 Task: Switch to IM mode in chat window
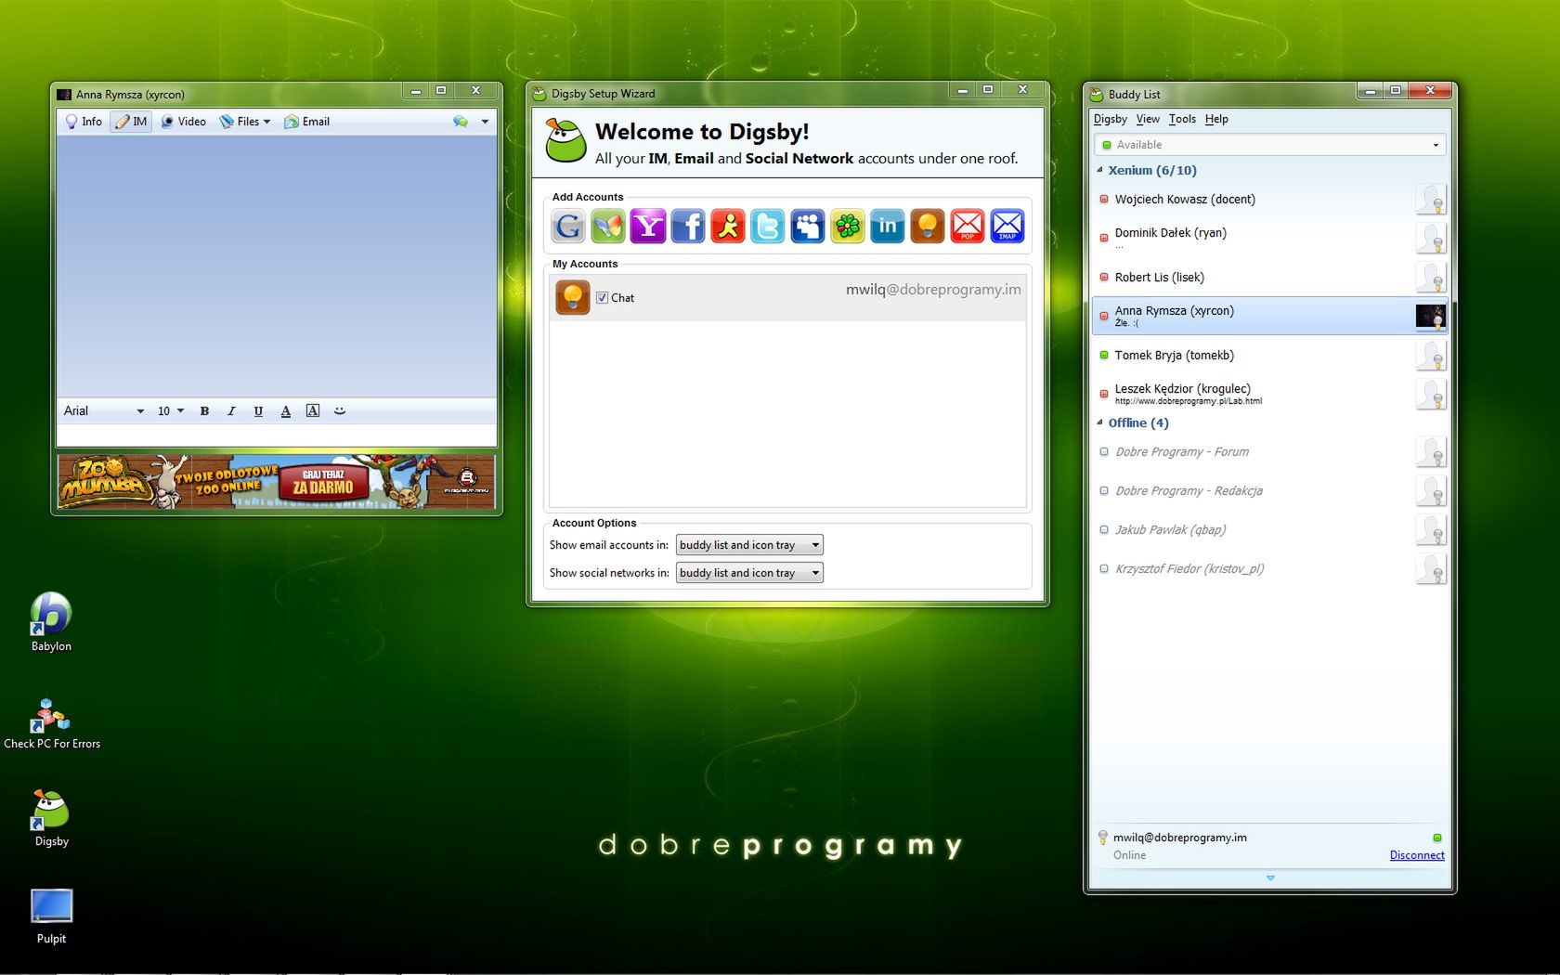coord(131,122)
